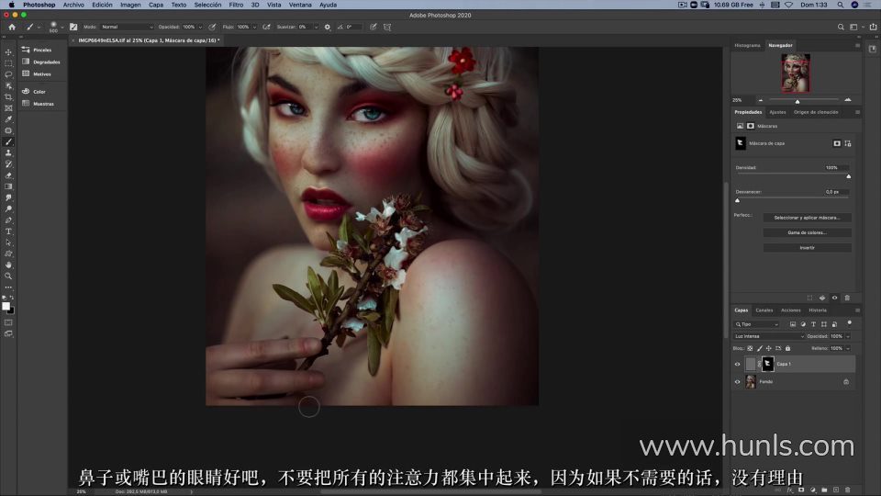Go to Home screen icon

coord(12,27)
